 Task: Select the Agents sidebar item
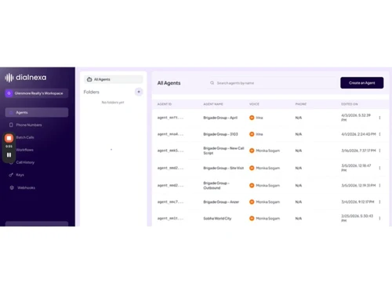pyautogui.click(x=37, y=112)
